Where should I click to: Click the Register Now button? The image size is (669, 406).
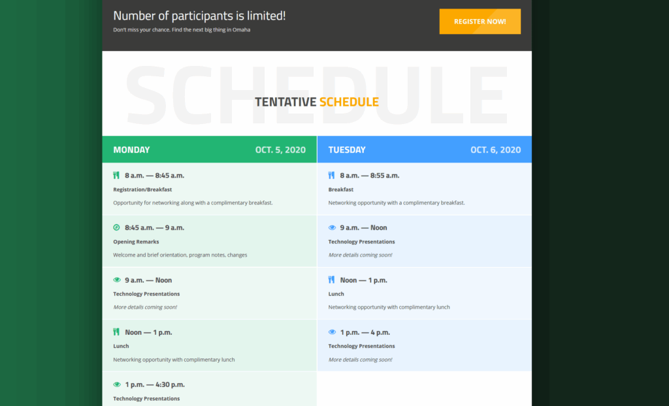(480, 22)
